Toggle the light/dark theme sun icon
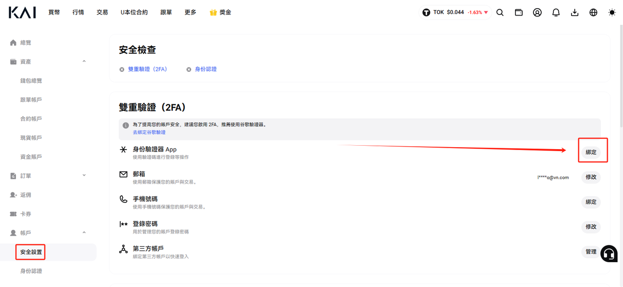Image resolution: width=623 pixels, height=287 pixels. [612, 13]
